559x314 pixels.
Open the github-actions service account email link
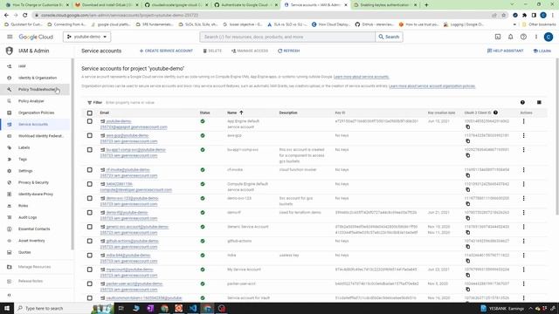pos(129,244)
